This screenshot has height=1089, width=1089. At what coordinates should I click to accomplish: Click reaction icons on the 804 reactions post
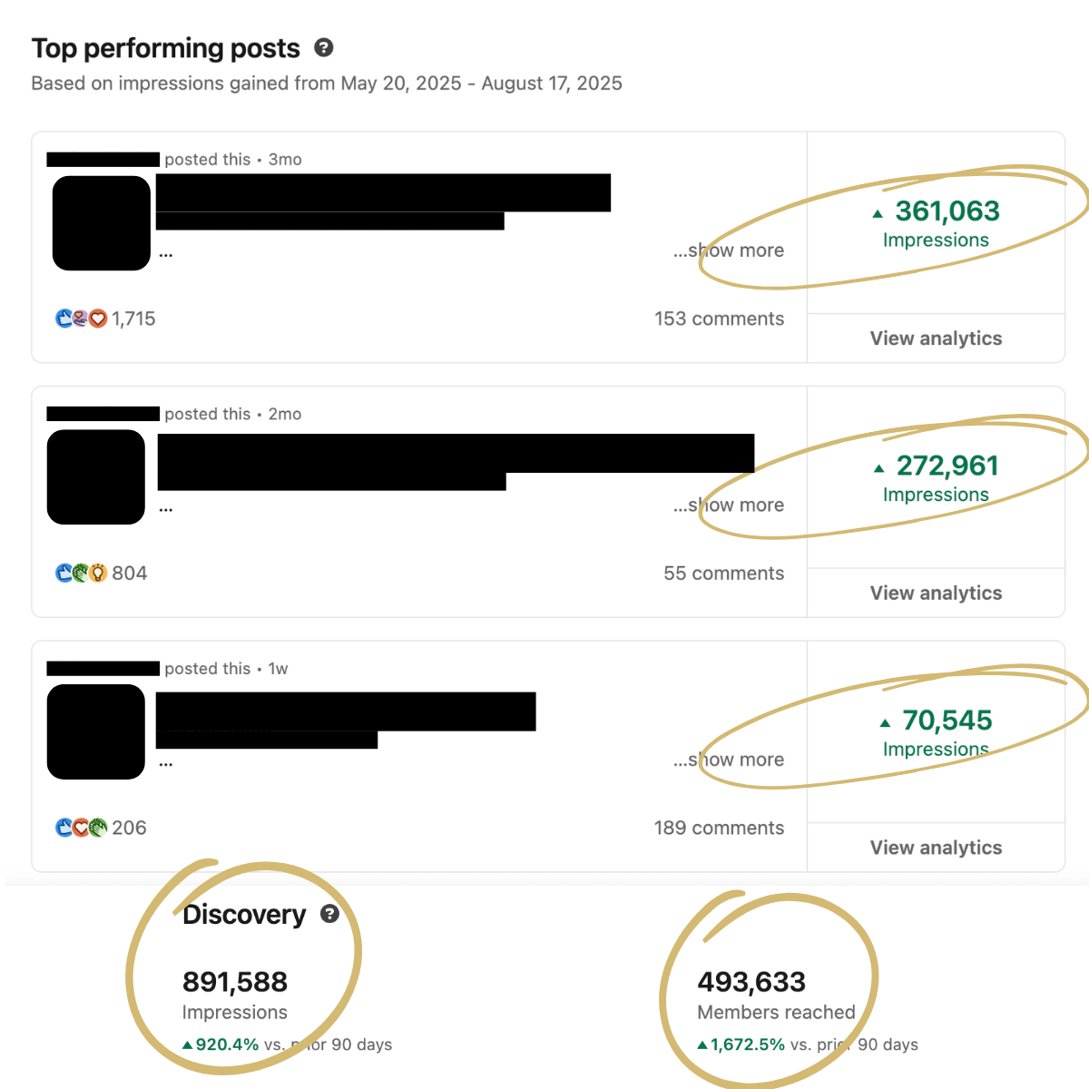pyautogui.click(x=81, y=574)
